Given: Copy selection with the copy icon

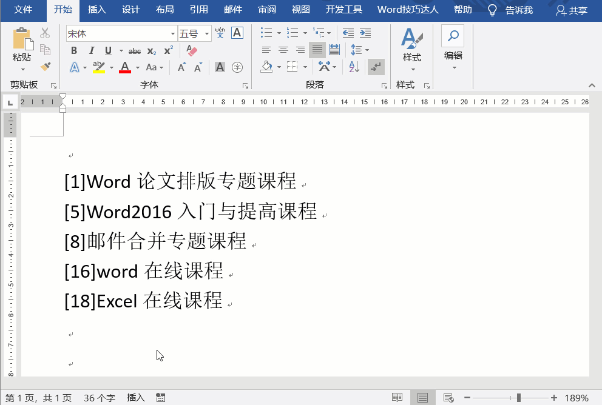Looking at the screenshot, I should [x=45, y=50].
